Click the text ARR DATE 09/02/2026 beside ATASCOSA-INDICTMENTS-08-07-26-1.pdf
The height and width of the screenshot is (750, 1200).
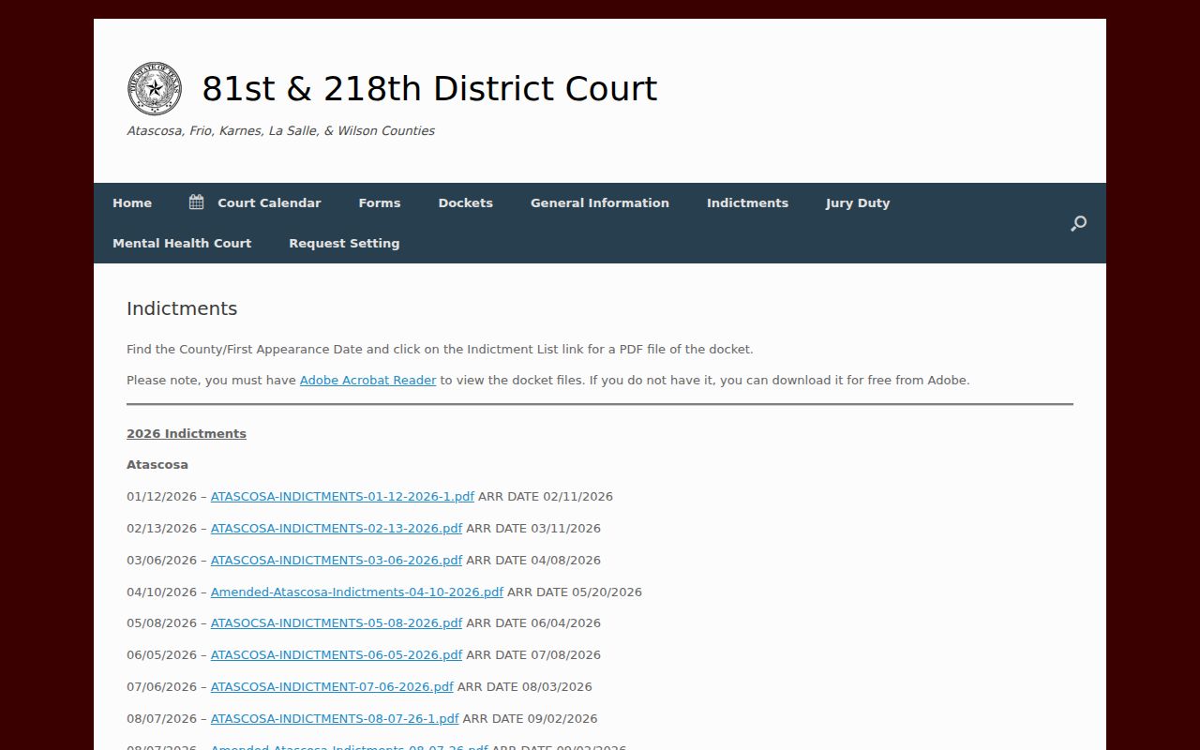530,719
